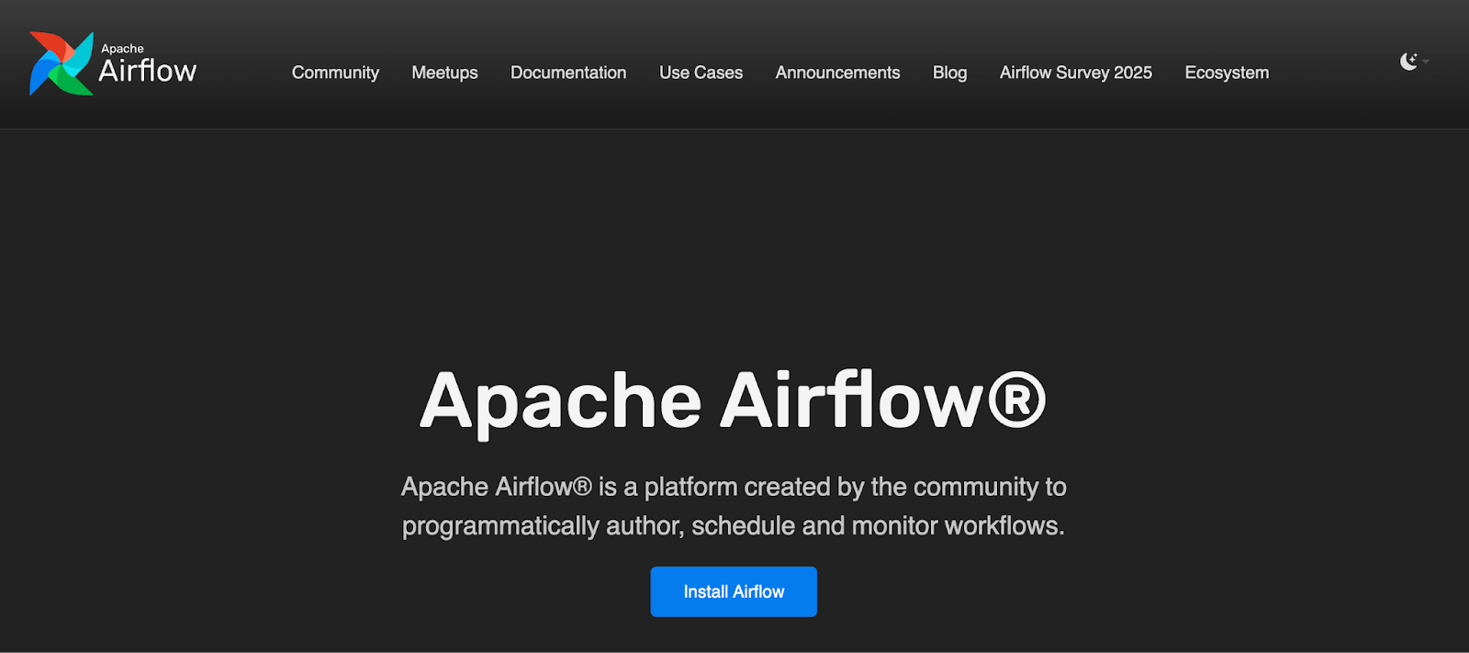Go to the Meetups page
1469x653 pixels.
click(x=444, y=73)
